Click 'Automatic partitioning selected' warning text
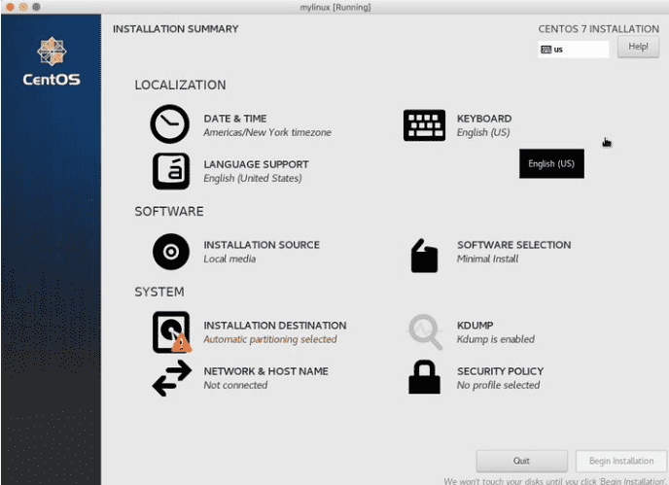Viewport: 669px width, 485px height. coord(269,339)
